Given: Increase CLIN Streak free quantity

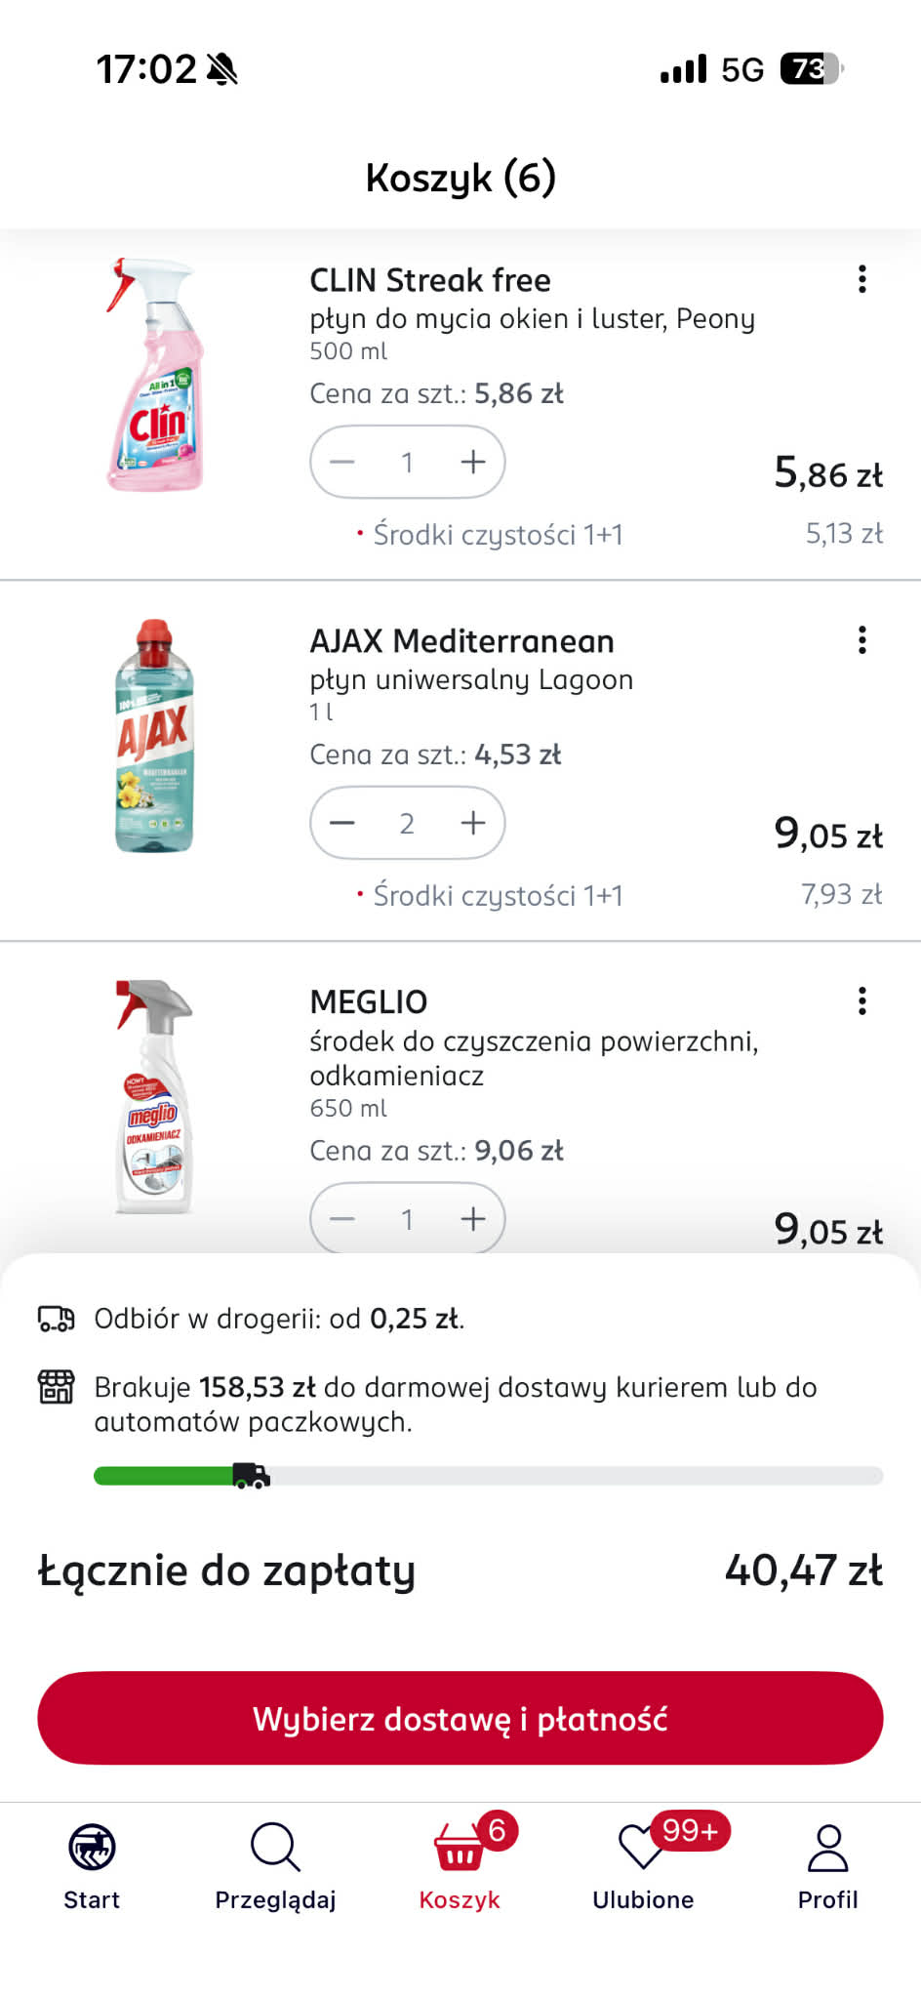Looking at the screenshot, I should pos(473,462).
